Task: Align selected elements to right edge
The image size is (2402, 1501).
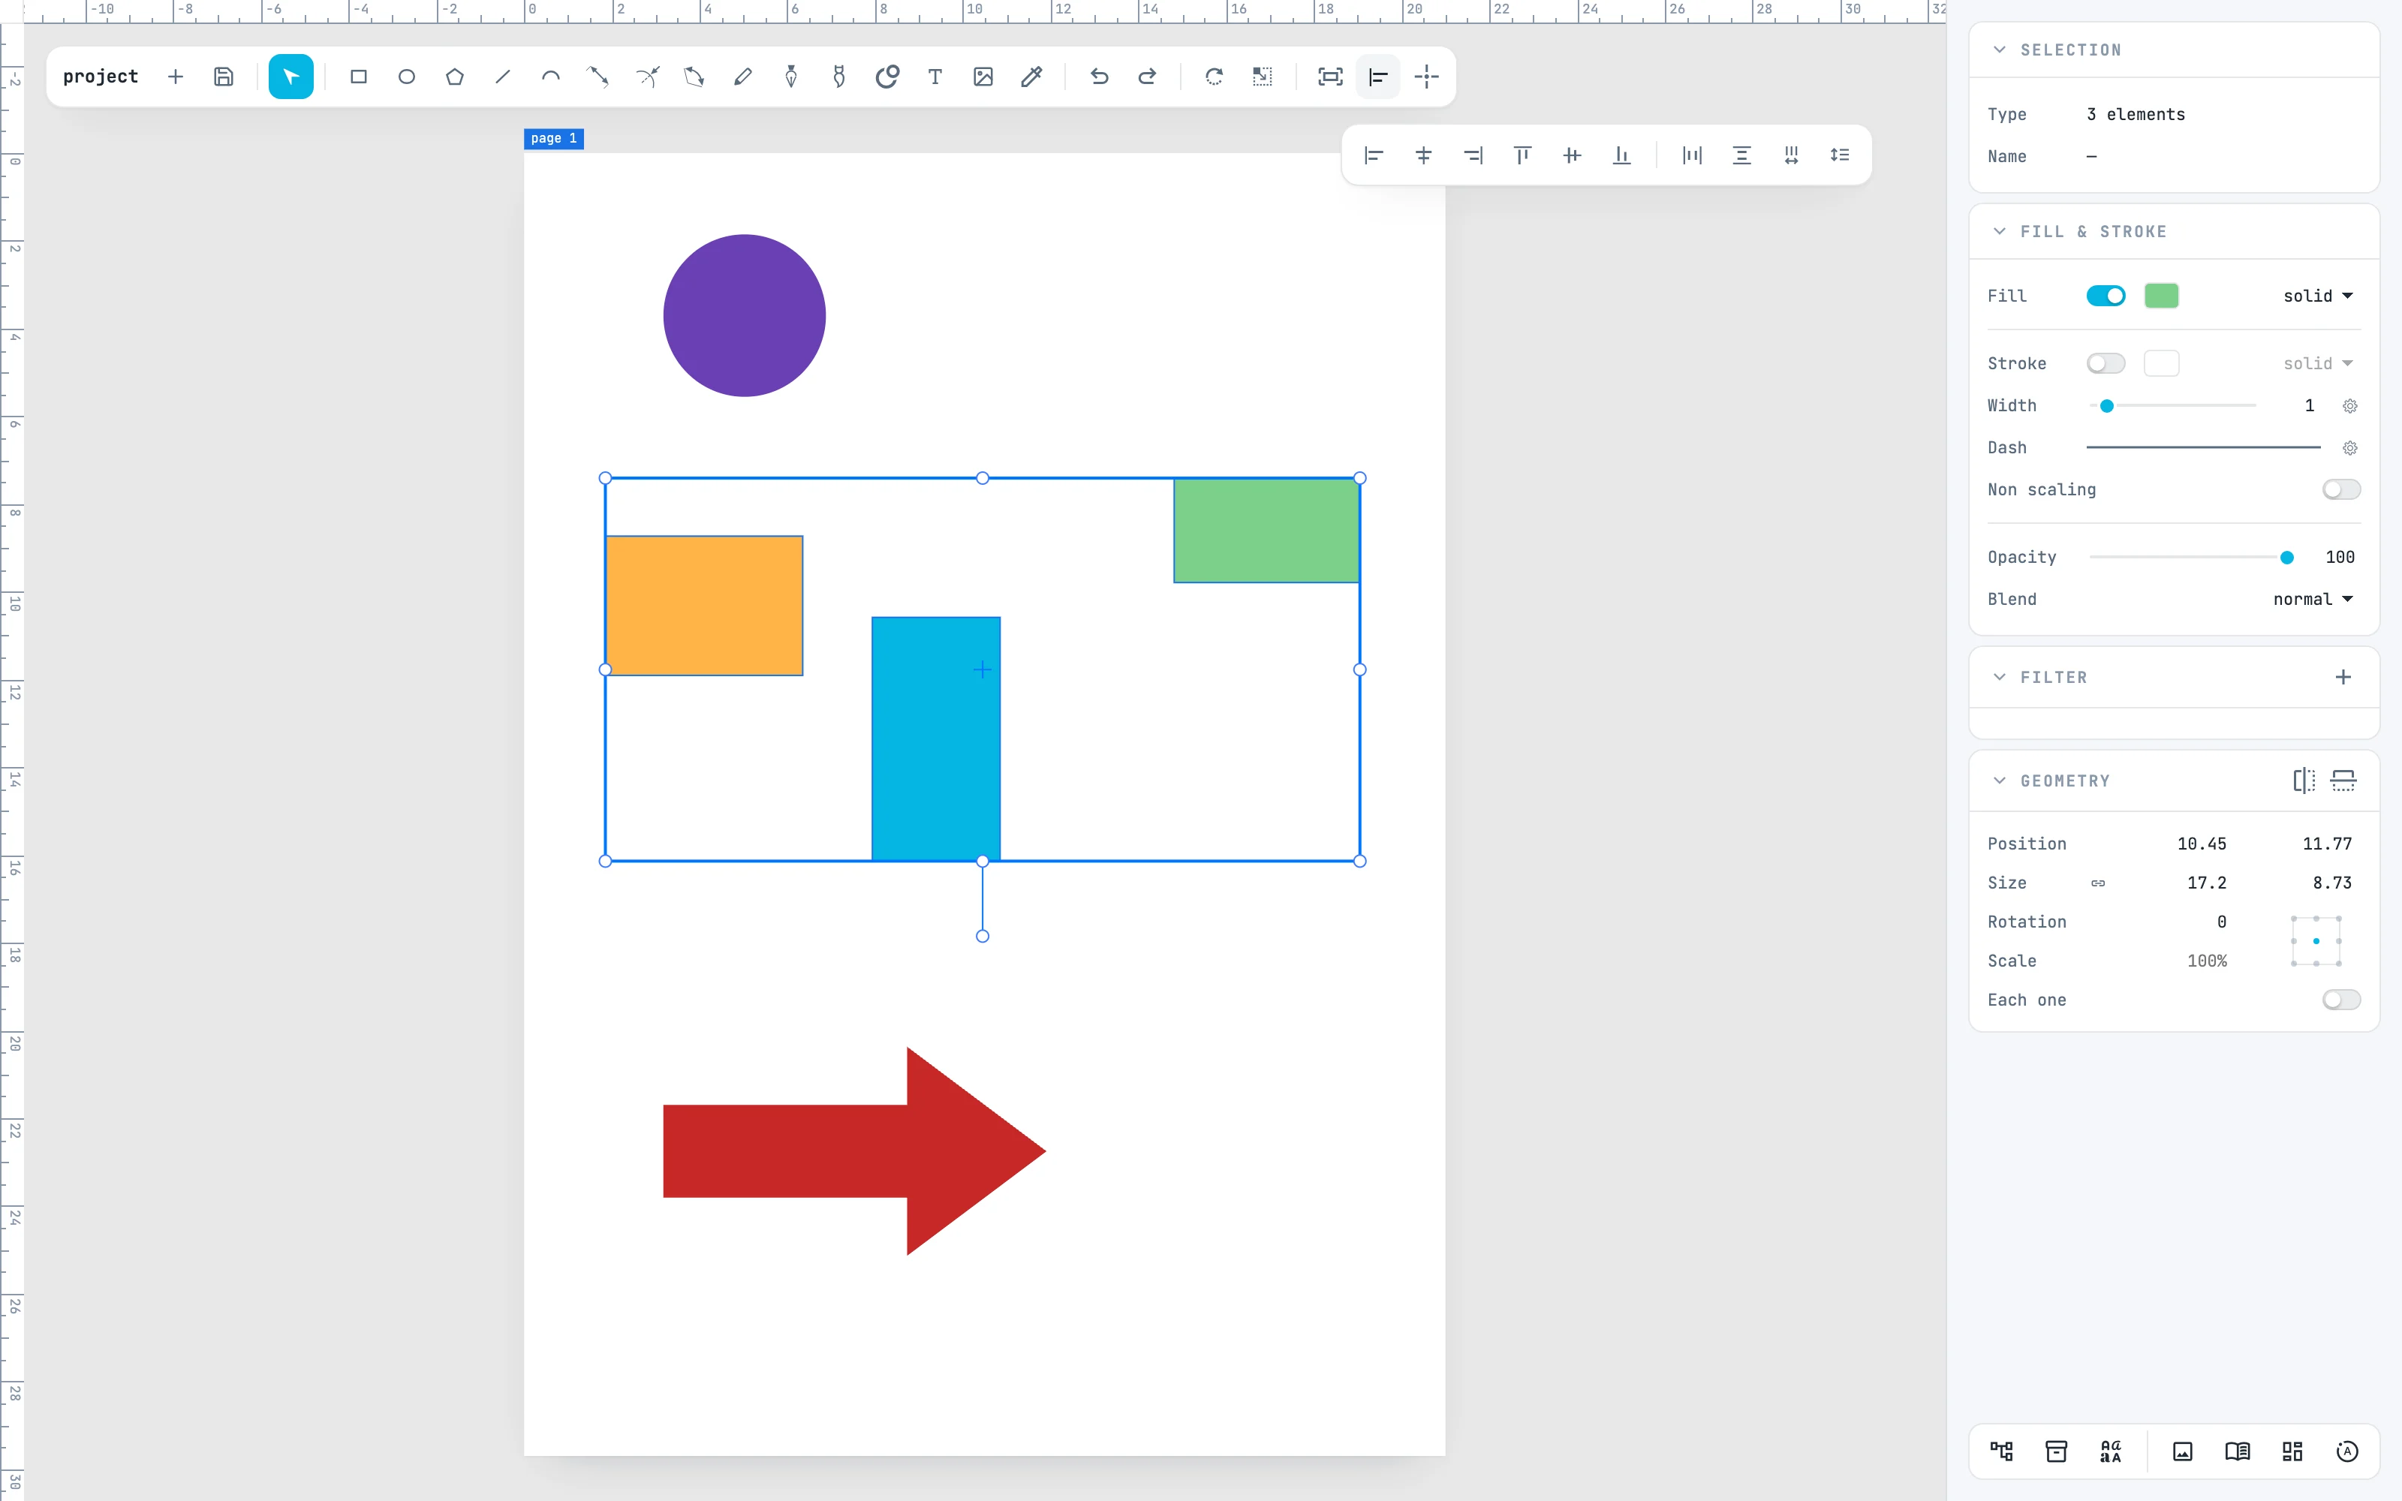Action: [1473, 155]
